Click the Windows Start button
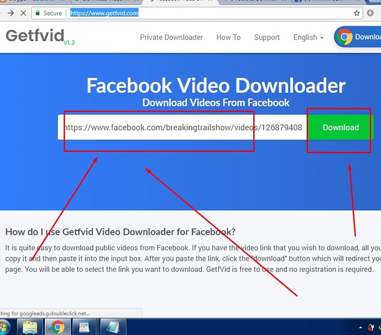Screen dimensions: 381x335 click(5, 327)
